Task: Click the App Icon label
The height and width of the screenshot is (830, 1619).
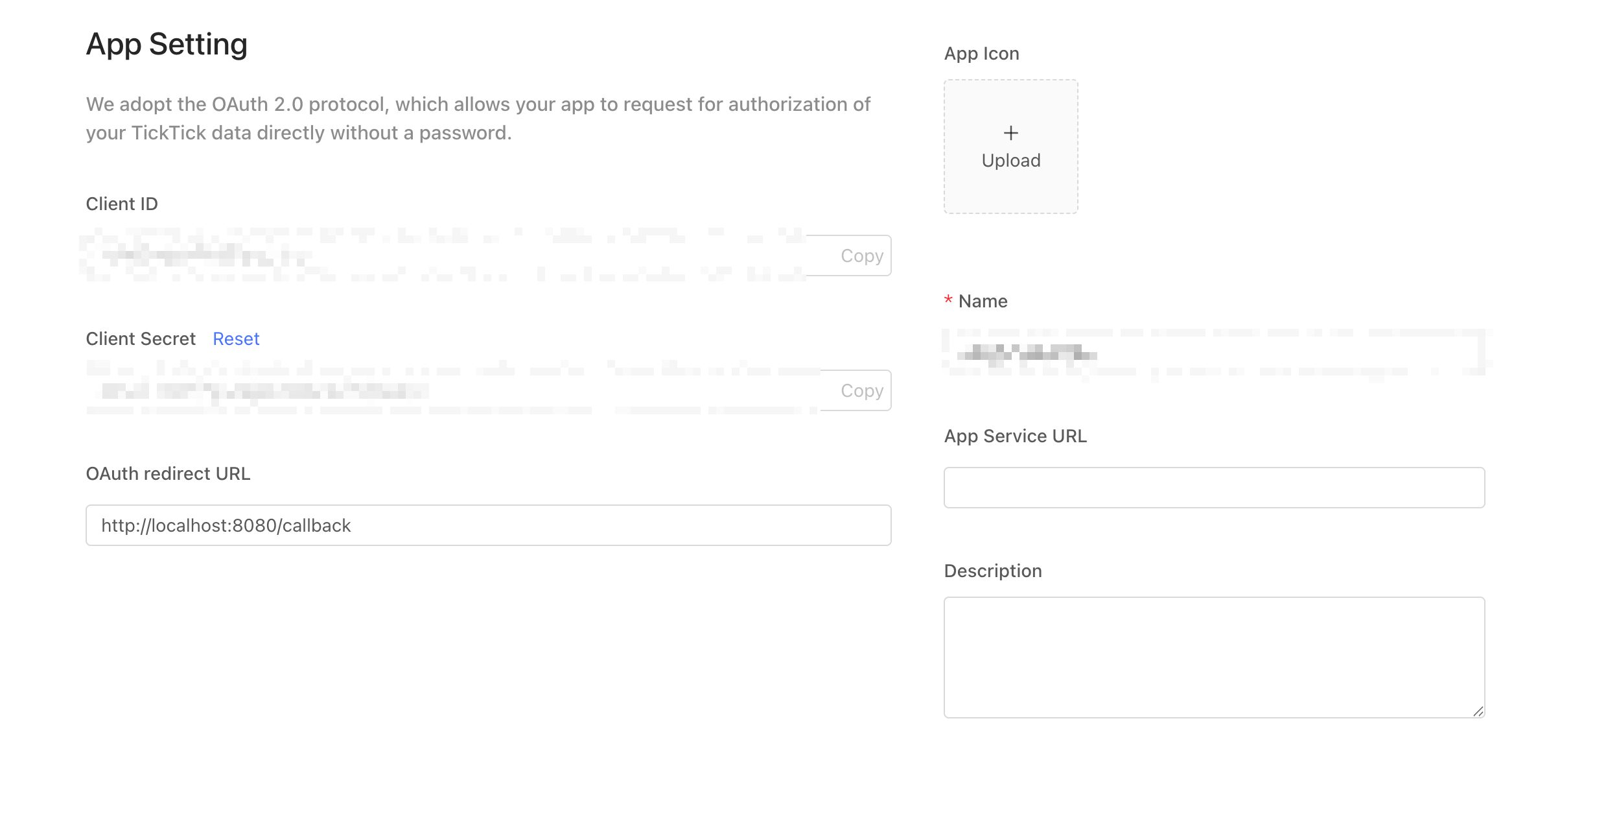Action: (x=981, y=53)
